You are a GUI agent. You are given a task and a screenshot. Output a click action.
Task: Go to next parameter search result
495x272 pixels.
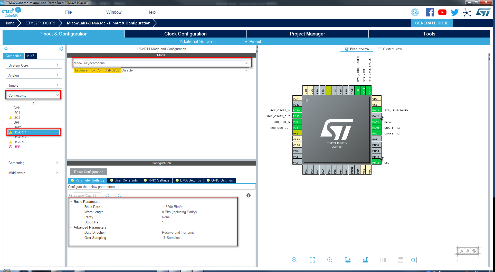(x=120, y=195)
